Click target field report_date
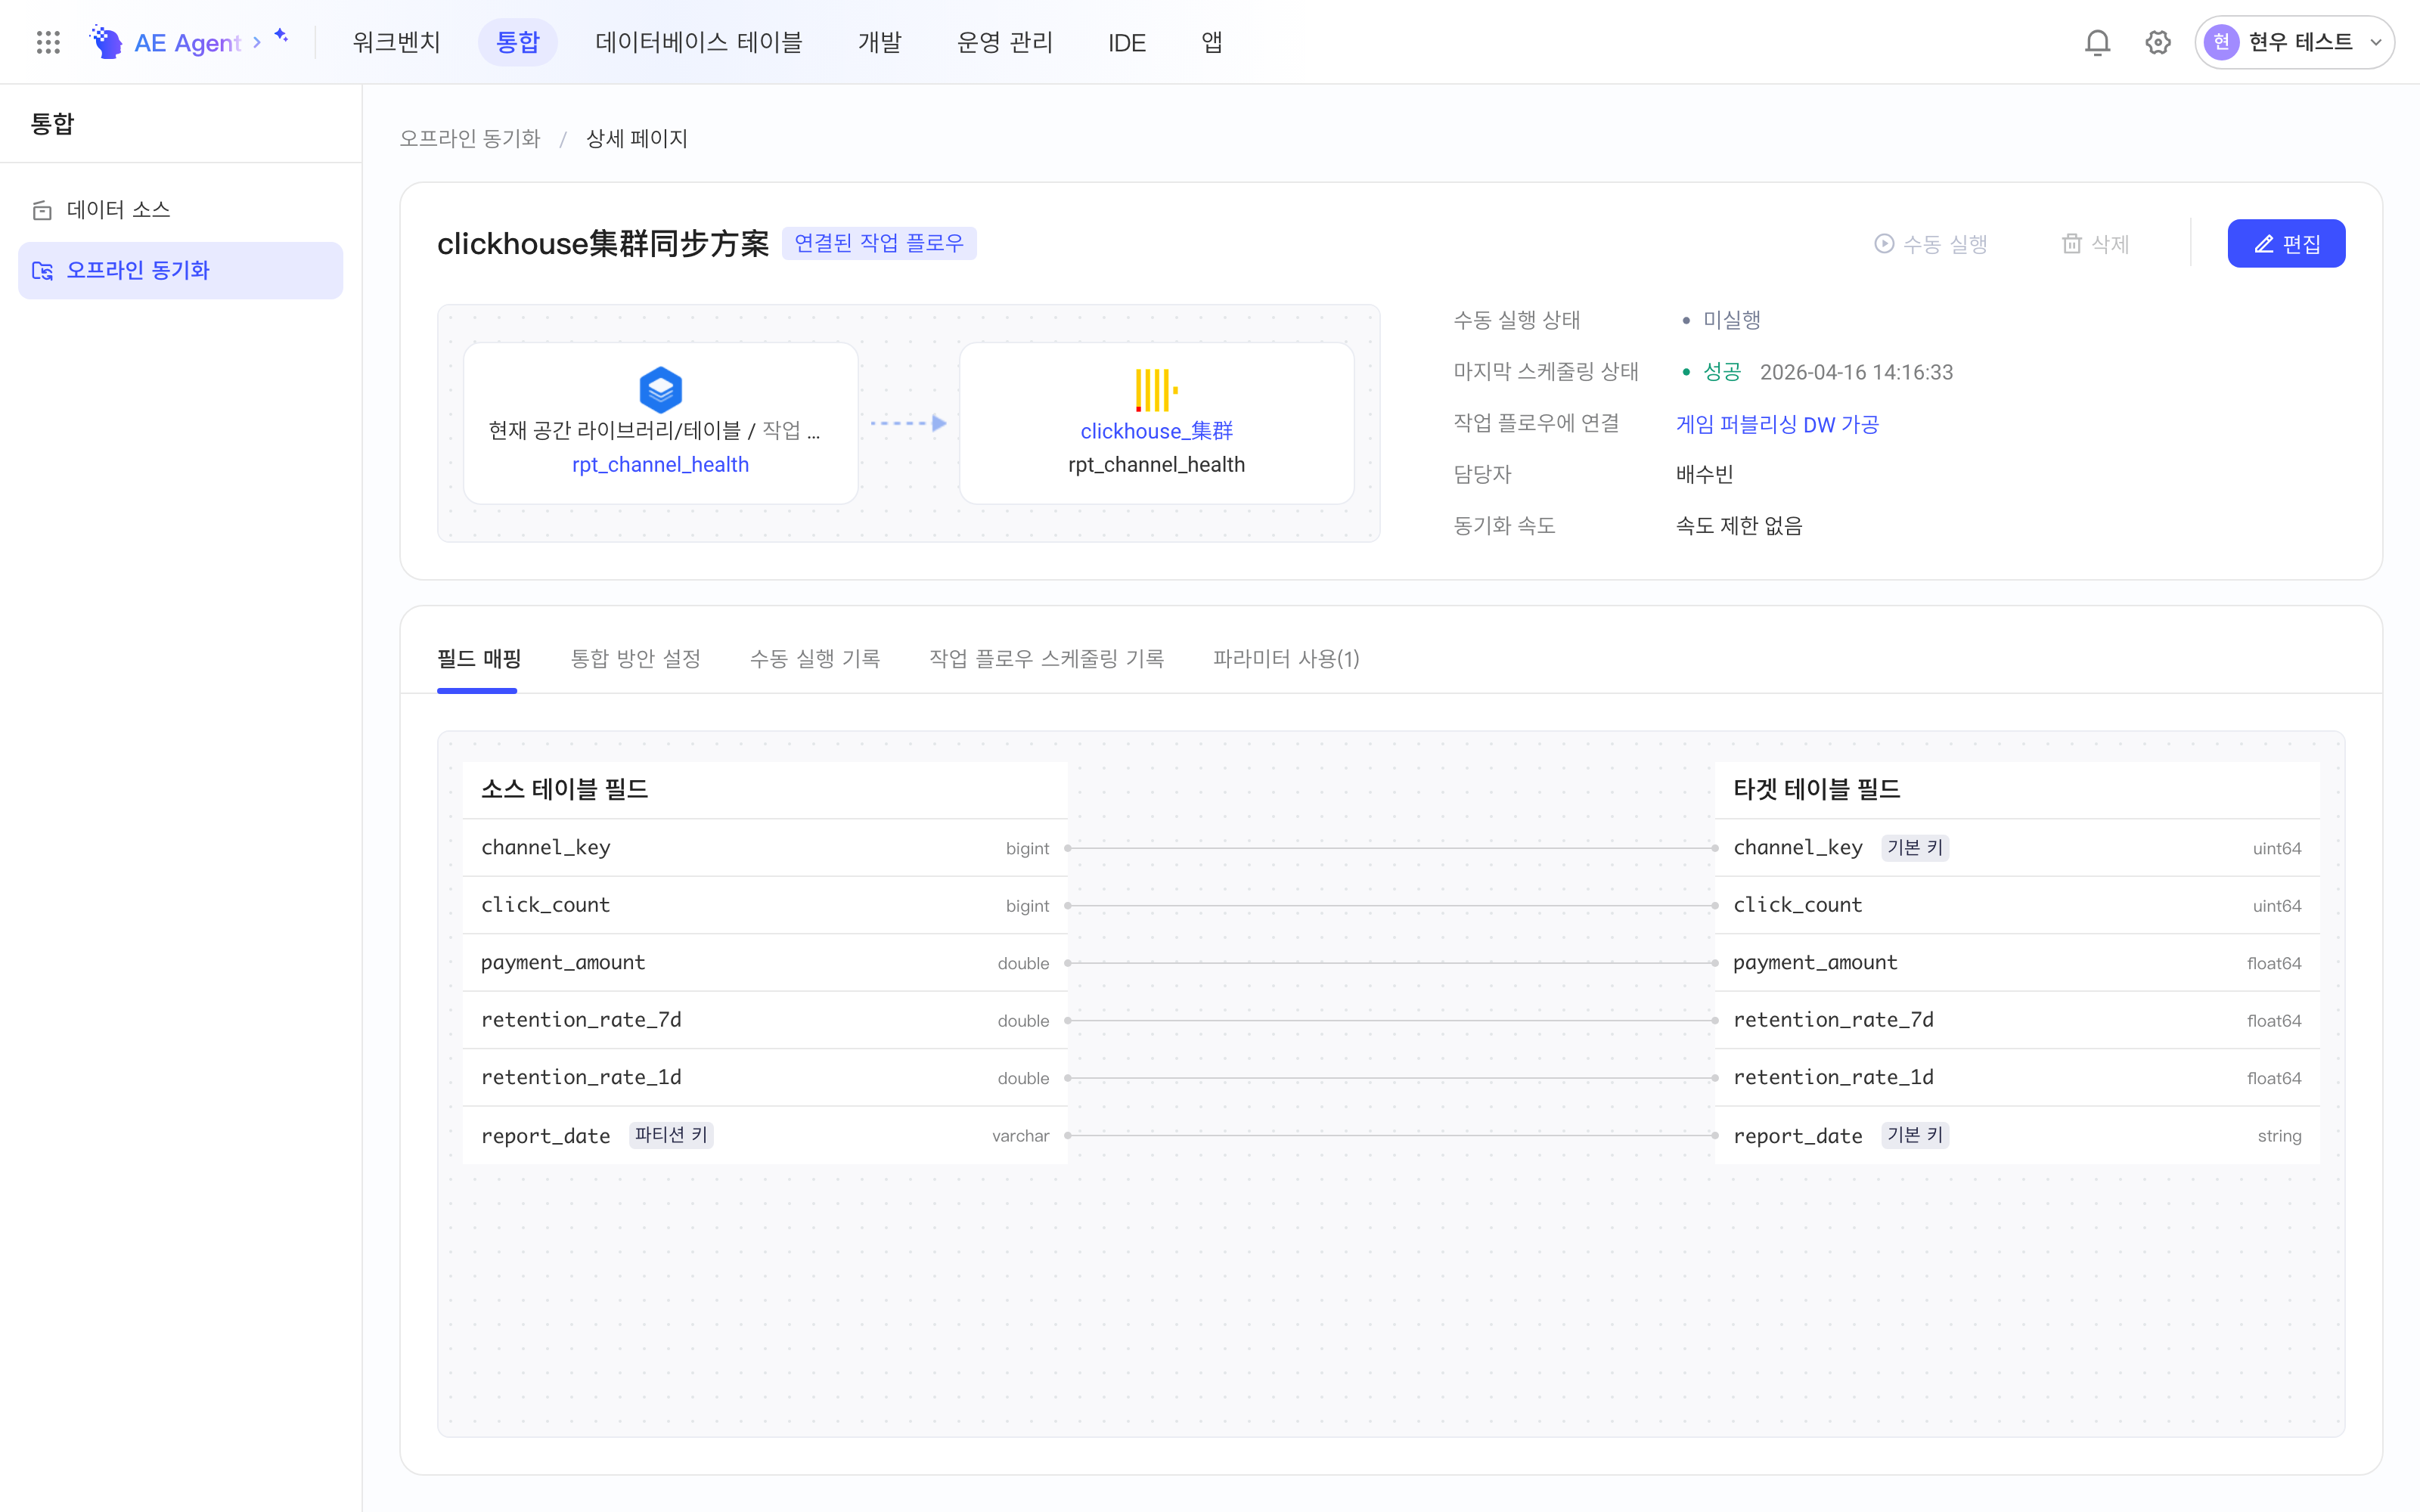The width and height of the screenshot is (2420, 1512). pos(2017,1136)
